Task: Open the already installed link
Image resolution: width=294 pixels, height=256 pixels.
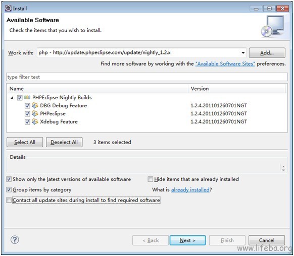Action: tap(190, 189)
